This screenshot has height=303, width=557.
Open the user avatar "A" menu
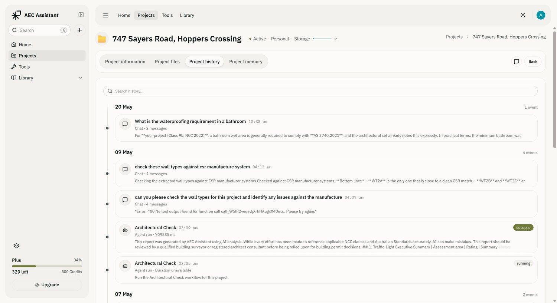tap(541, 15)
